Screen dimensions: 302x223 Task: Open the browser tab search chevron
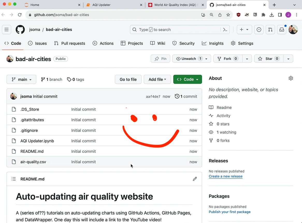coord(294,5)
